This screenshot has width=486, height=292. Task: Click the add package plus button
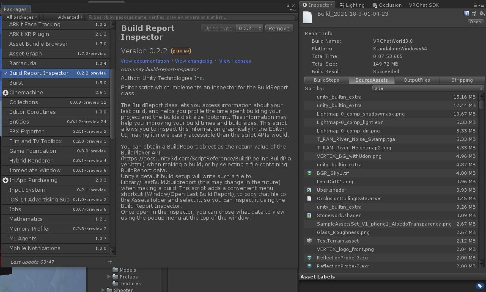(x=110, y=262)
